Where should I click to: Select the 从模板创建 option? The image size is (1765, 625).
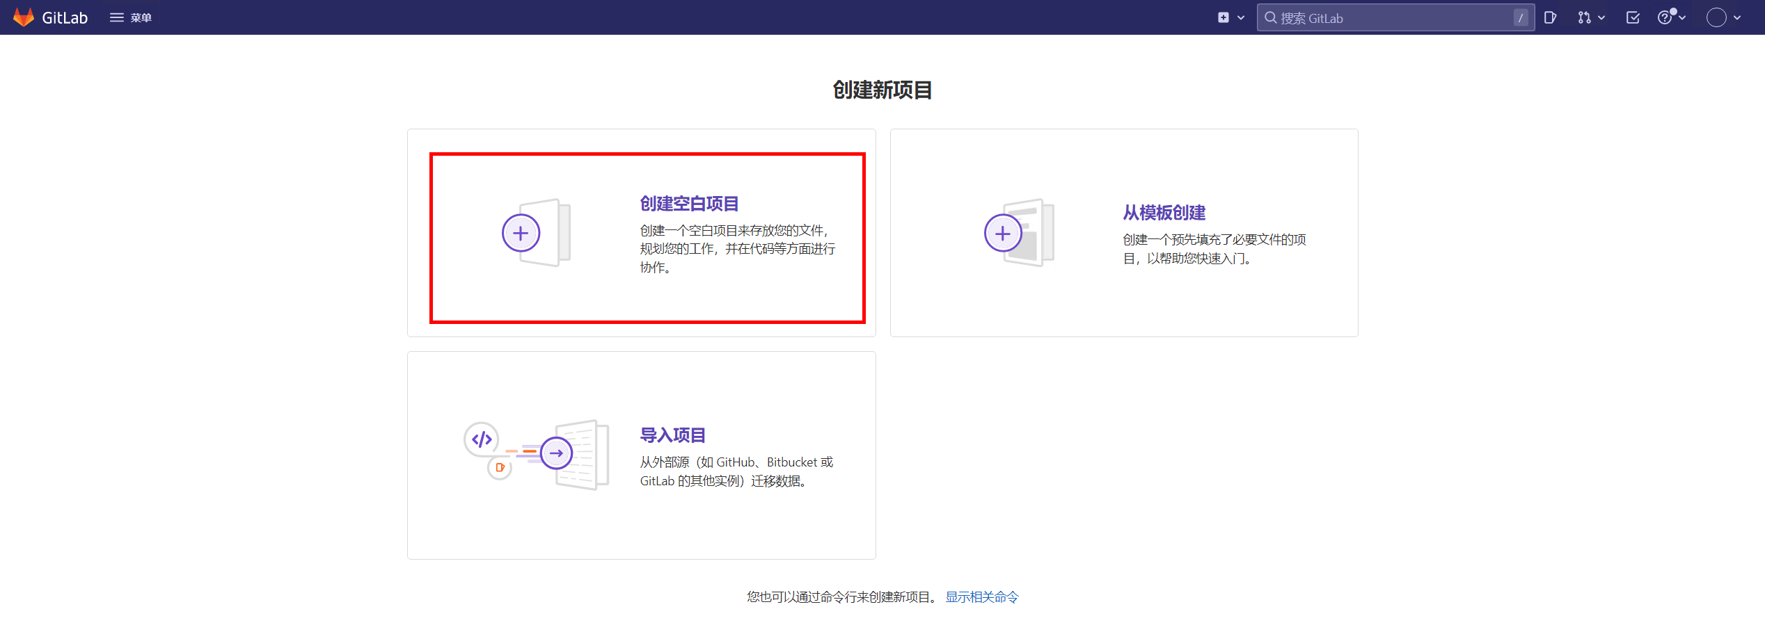point(1164,213)
